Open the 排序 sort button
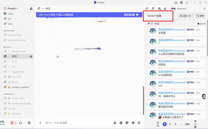 point(200,16)
